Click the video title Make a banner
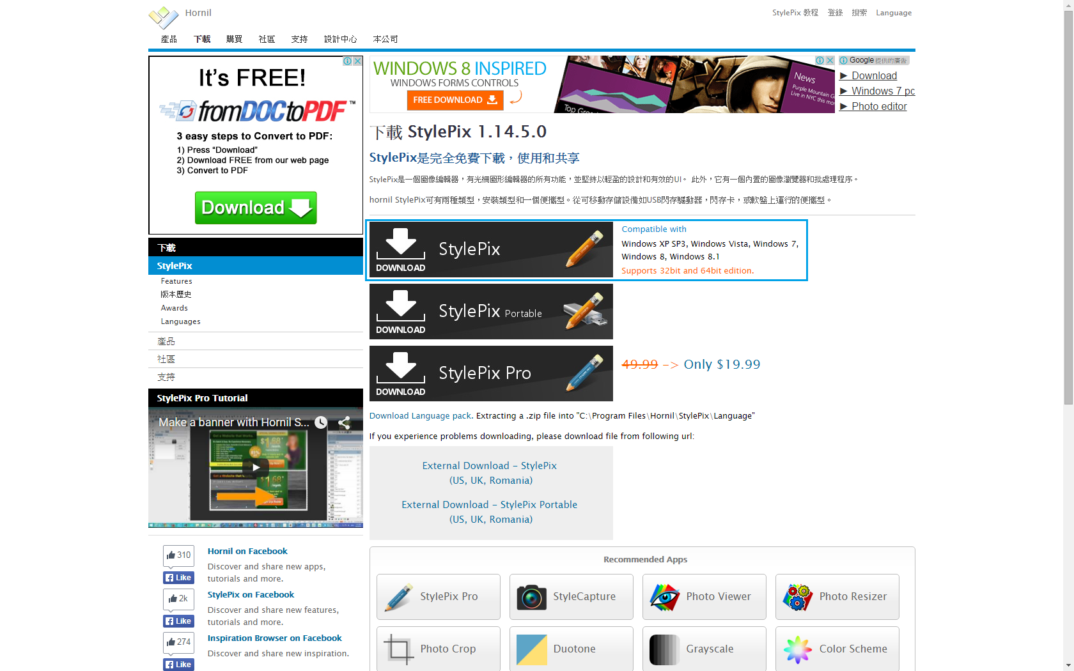Image resolution: width=1074 pixels, height=671 pixels. tap(234, 422)
